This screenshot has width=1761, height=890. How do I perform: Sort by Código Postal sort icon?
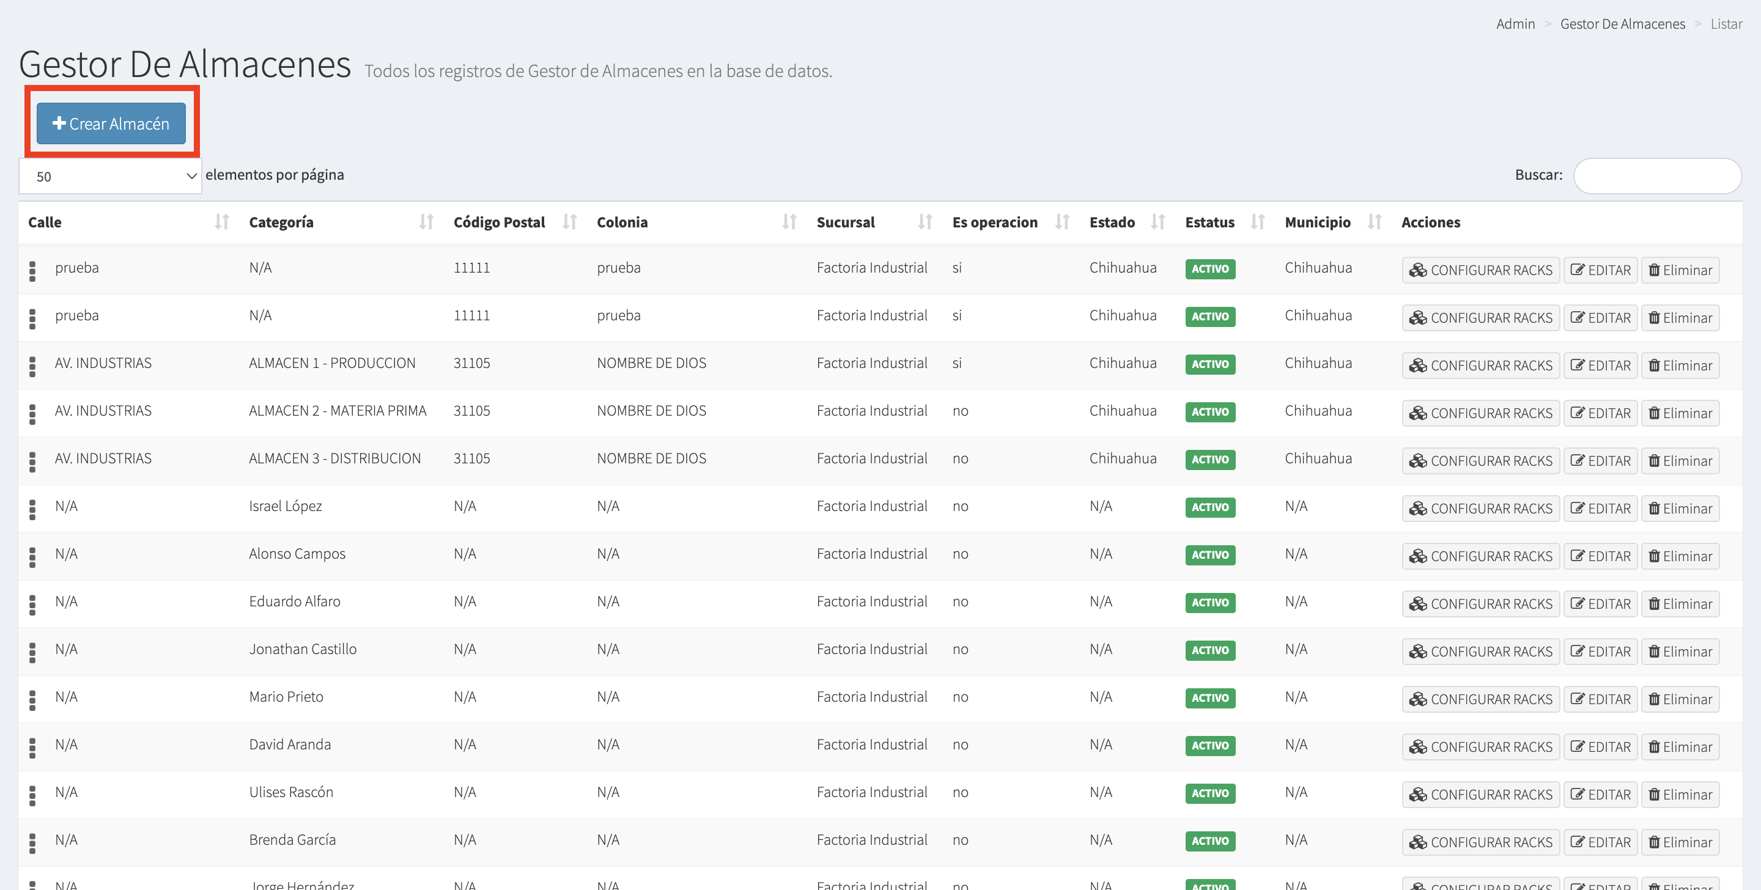(x=569, y=222)
